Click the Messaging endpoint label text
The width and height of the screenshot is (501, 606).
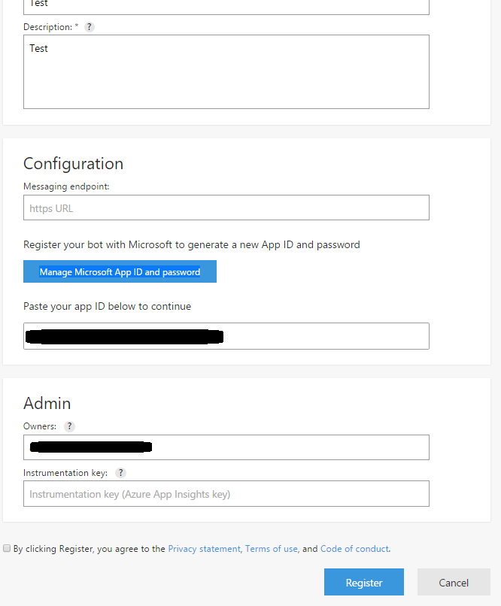coord(66,186)
